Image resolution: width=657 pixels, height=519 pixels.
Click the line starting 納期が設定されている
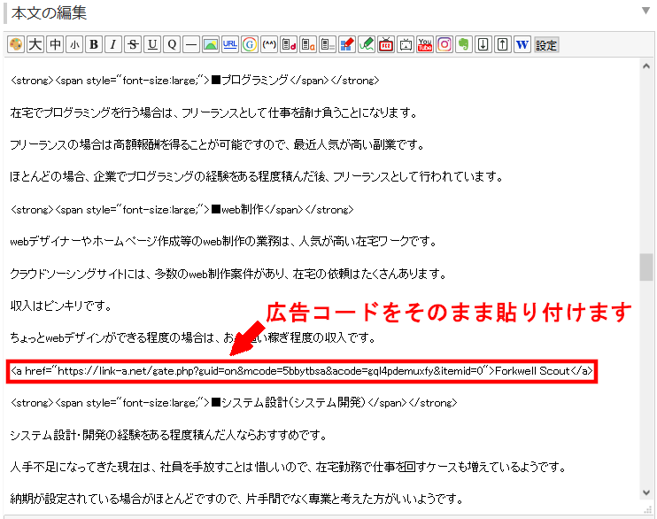237,499
